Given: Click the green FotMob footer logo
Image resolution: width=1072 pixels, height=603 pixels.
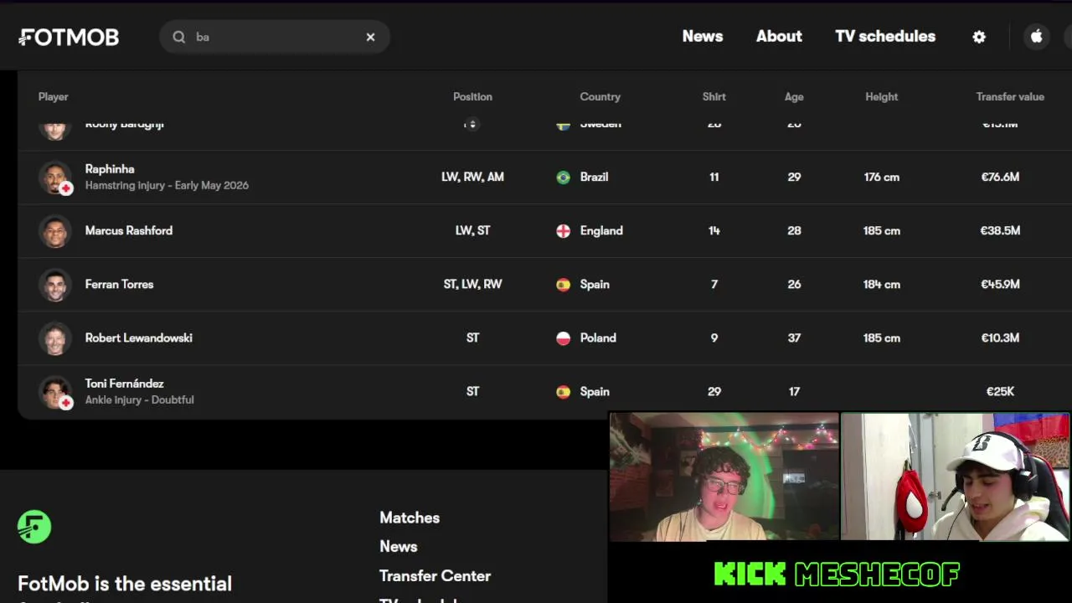Looking at the screenshot, I should [34, 527].
